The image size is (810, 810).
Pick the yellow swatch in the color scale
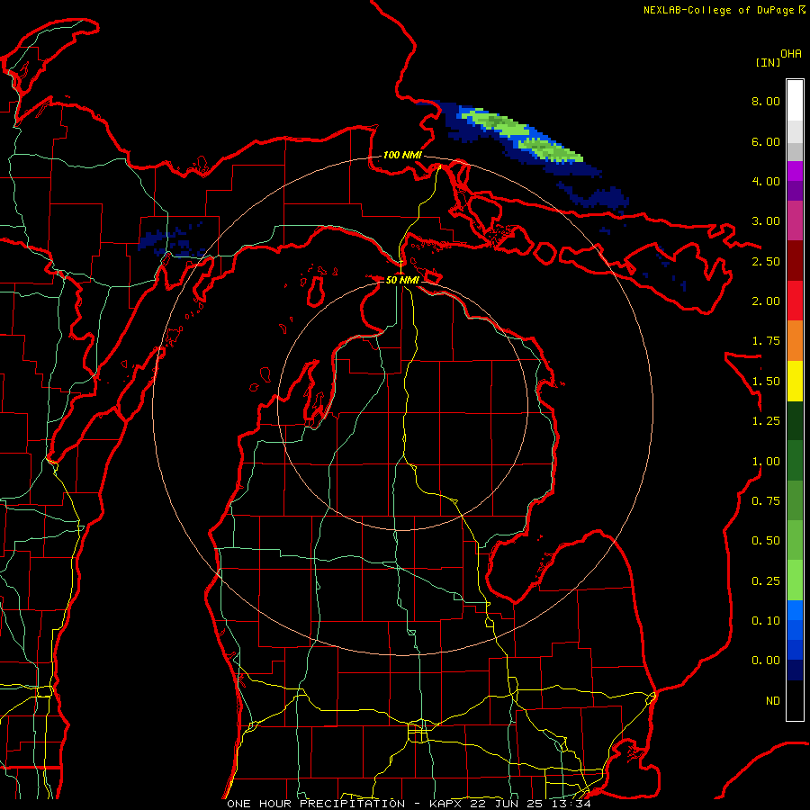point(795,382)
